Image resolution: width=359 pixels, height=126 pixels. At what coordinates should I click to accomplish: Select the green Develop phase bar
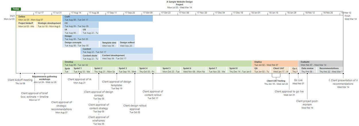[157, 63]
